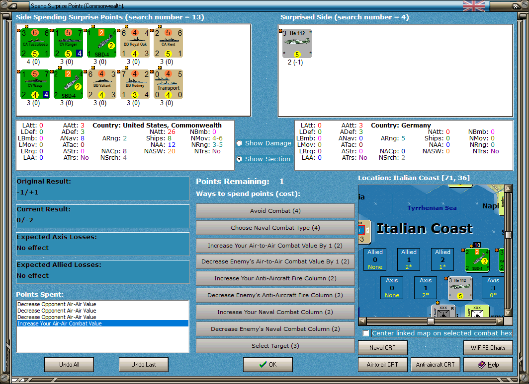This screenshot has width=529, height=384.
Task: Click the map vertical scrollbar down arrow
Action: pyautogui.click(x=509, y=313)
